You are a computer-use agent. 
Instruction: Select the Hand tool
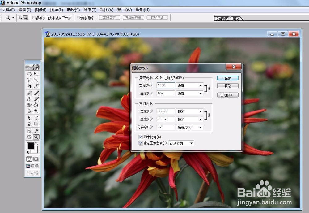pyautogui.click(x=29, y=137)
